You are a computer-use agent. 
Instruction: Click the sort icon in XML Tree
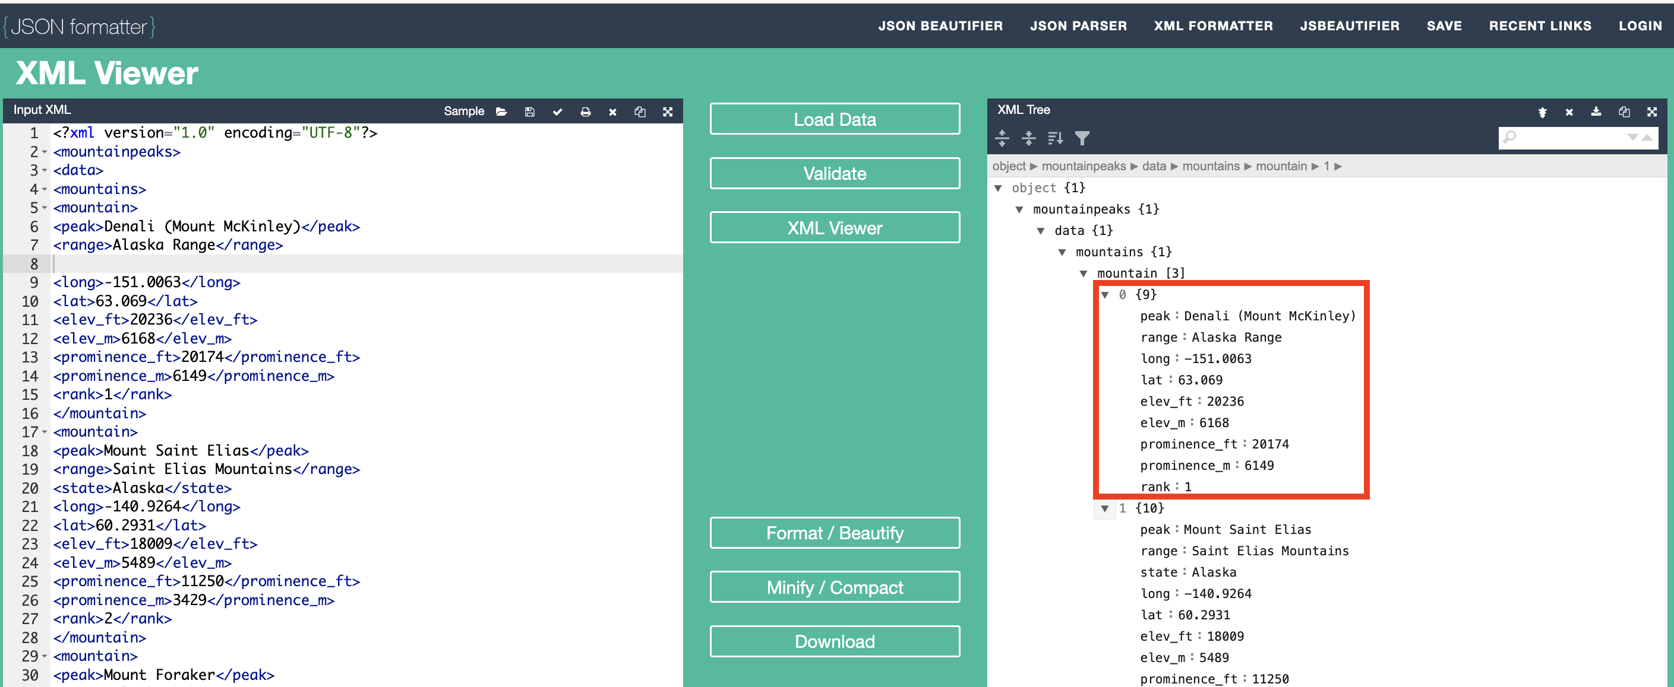[1054, 138]
